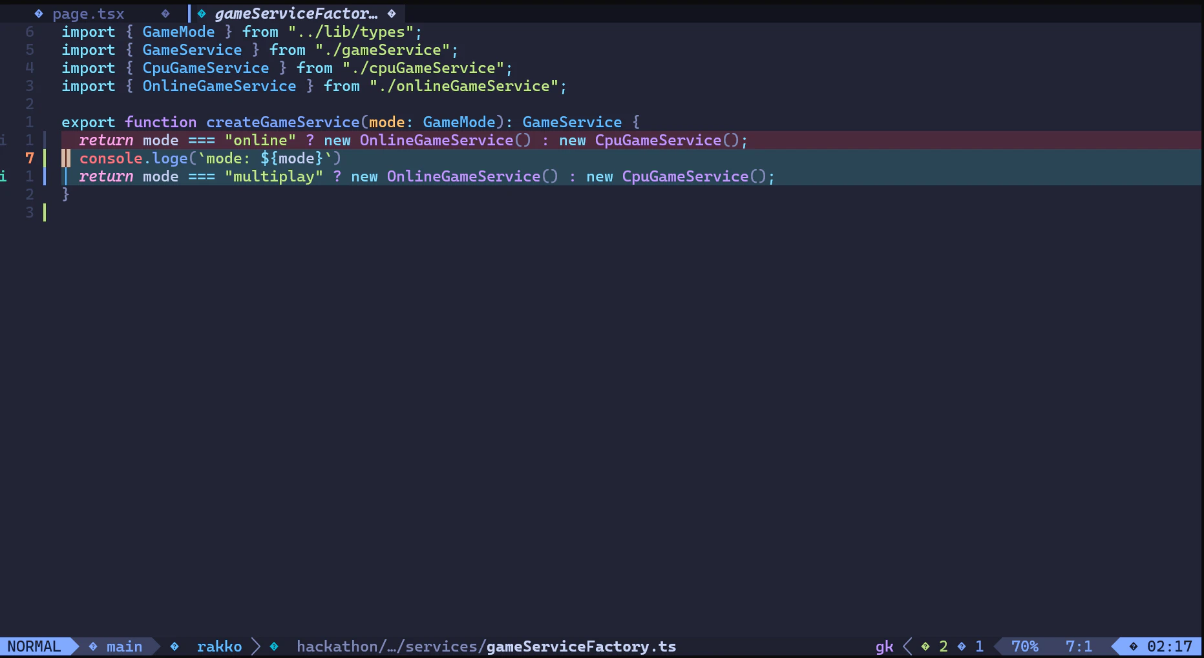Click the git branch icon before main
This screenshot has width=1204, height=658.
tap(93, 646)
